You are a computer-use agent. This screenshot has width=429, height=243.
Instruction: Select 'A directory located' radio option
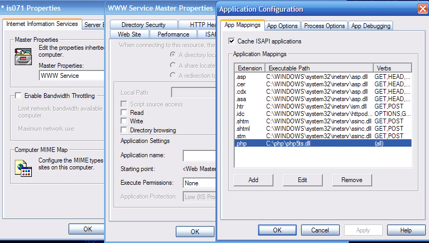click(x=173, y=55)
